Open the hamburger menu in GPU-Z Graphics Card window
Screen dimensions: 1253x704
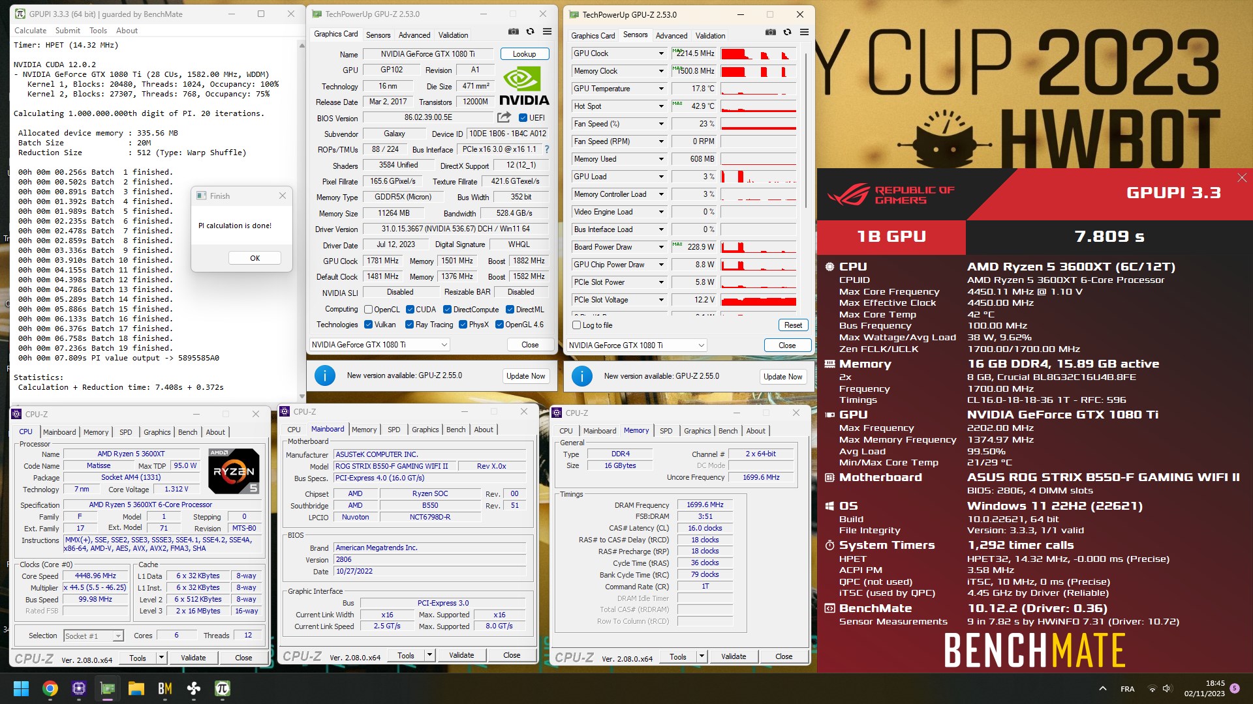pyautogui.click(x=547, y=31)
